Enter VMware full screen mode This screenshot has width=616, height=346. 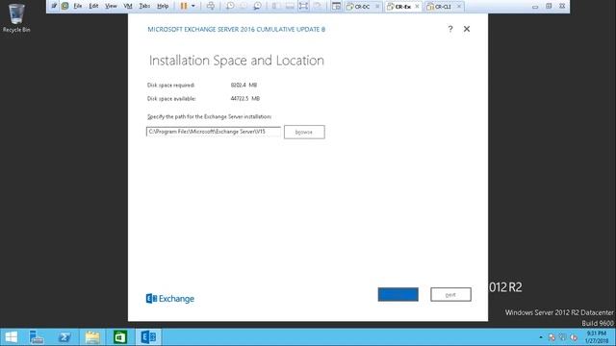click(303, 6)
